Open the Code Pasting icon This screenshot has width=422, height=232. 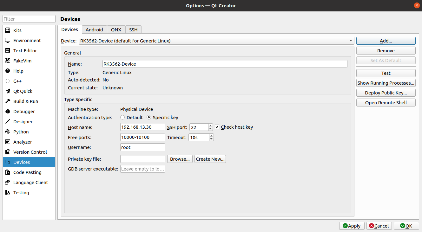point(8,172)
